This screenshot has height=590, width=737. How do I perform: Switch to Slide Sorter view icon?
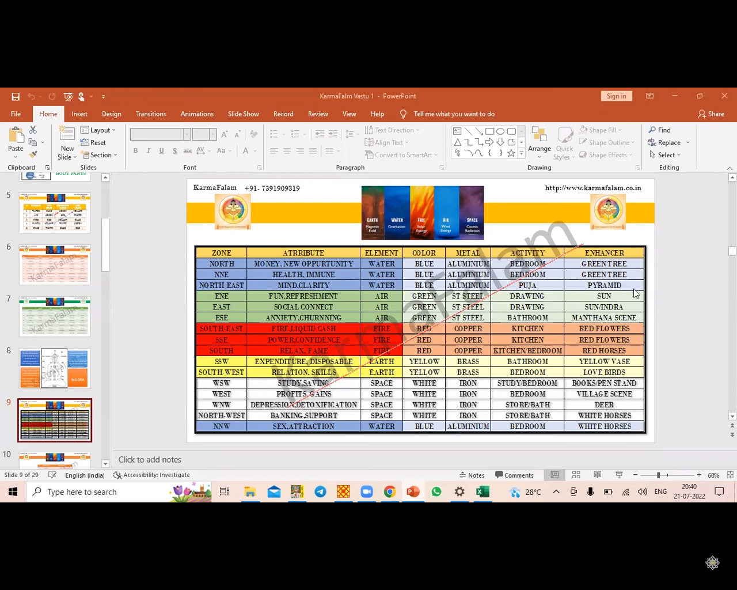(576, 475)
